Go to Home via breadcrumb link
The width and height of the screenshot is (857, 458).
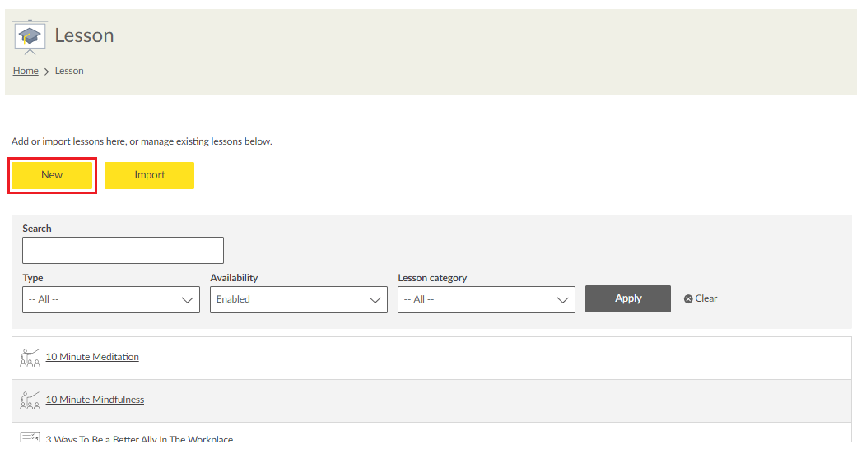pyautogui.click(x=26, y=71)
